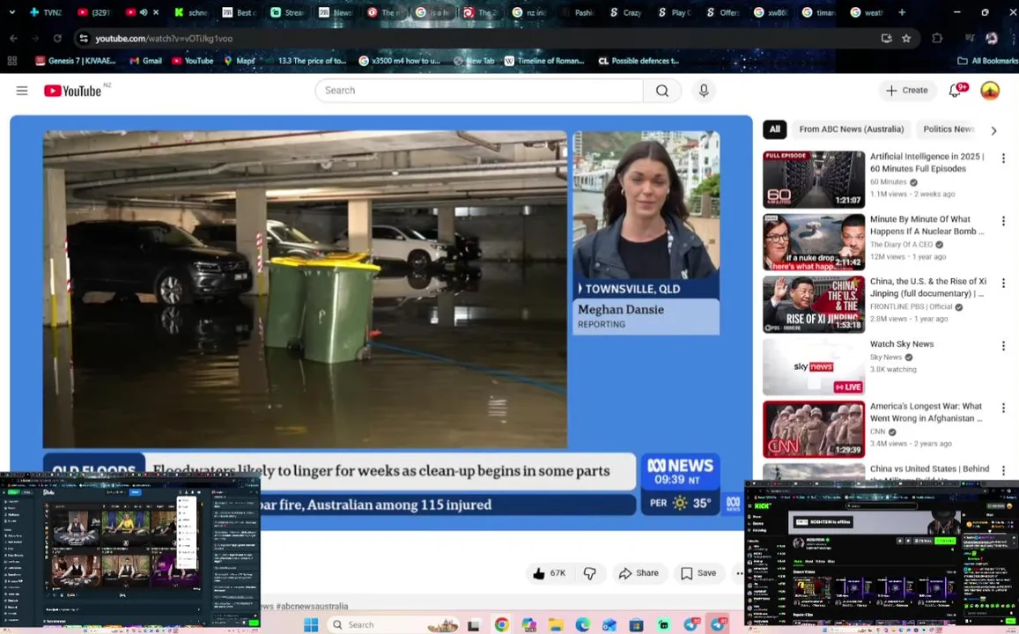Go back with browser back arrow
The width and height of the screenshot is (1019, 634).
tap(13, 39)
